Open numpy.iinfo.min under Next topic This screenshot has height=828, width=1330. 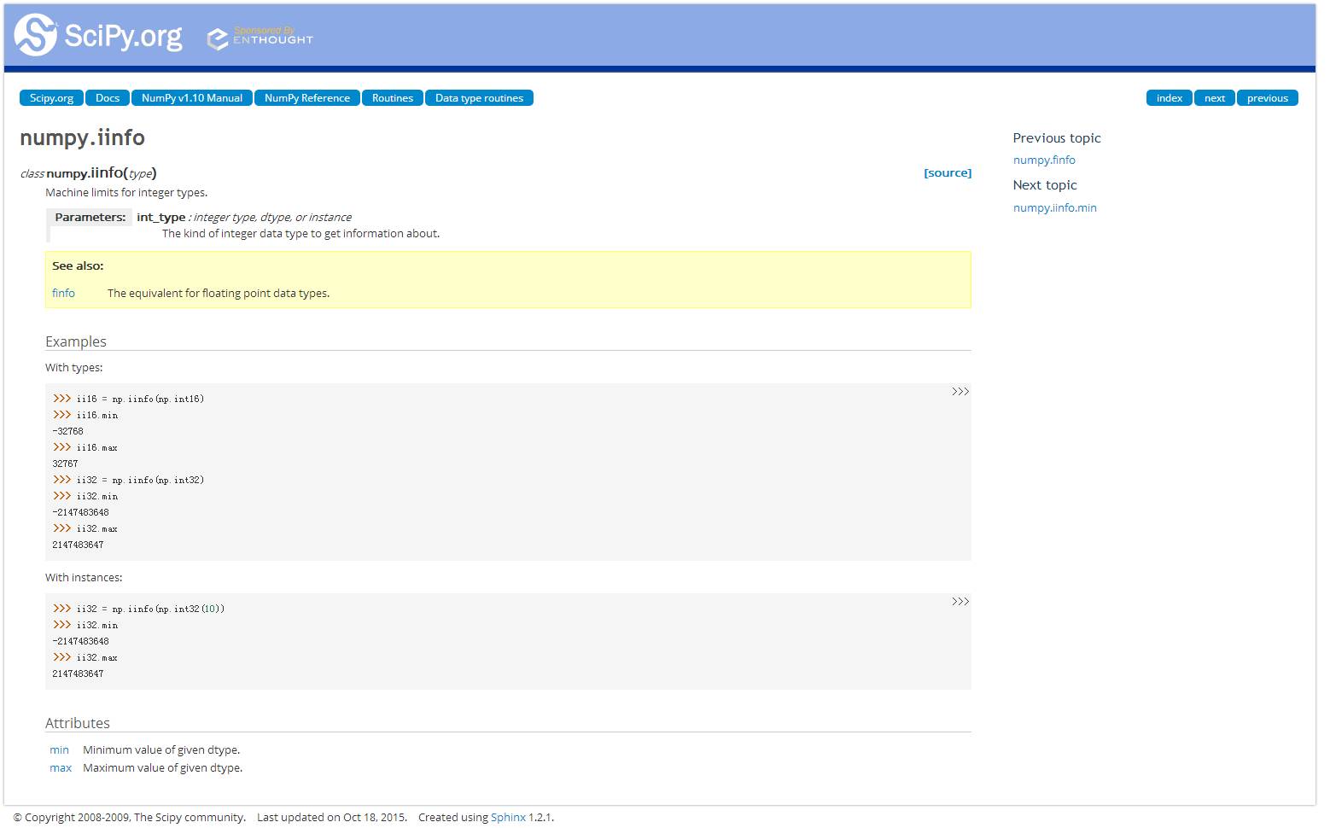1054,208
